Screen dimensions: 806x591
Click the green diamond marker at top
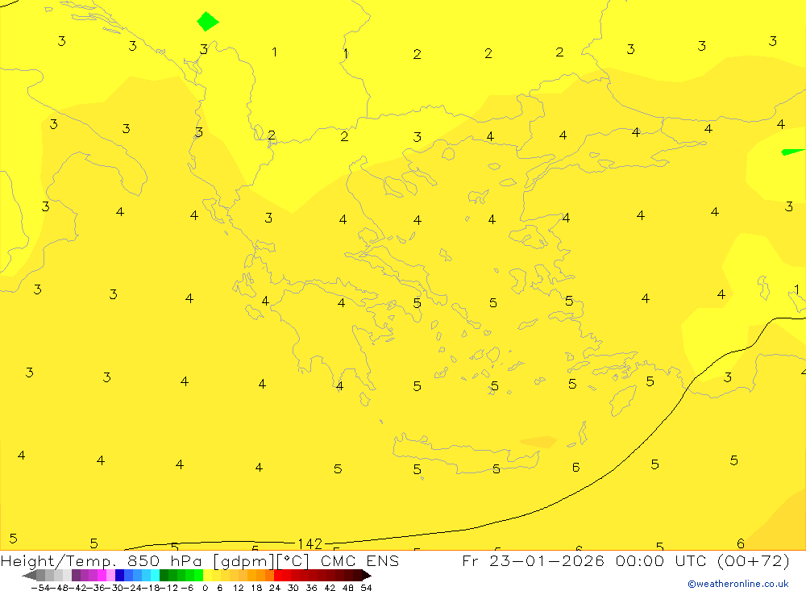coord(207,22)
